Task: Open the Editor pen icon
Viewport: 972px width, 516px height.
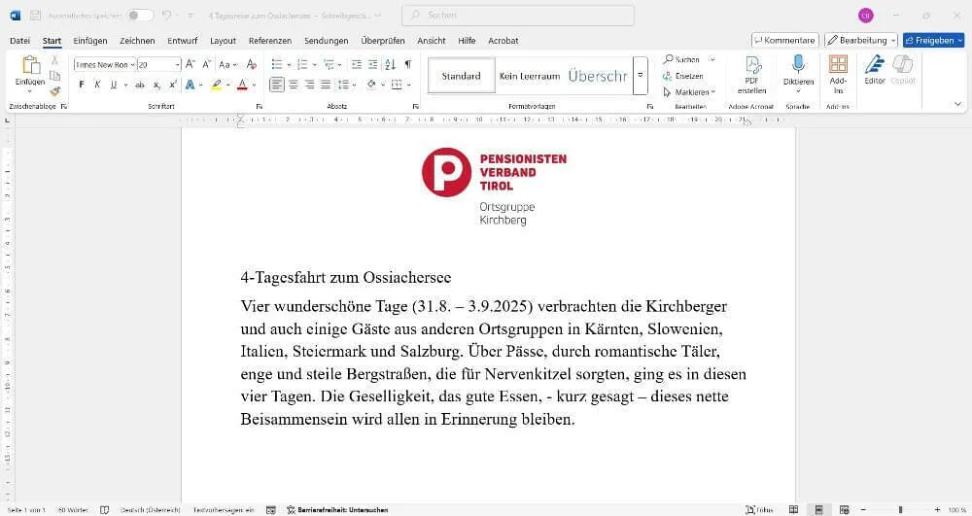Action: point(875,64)
